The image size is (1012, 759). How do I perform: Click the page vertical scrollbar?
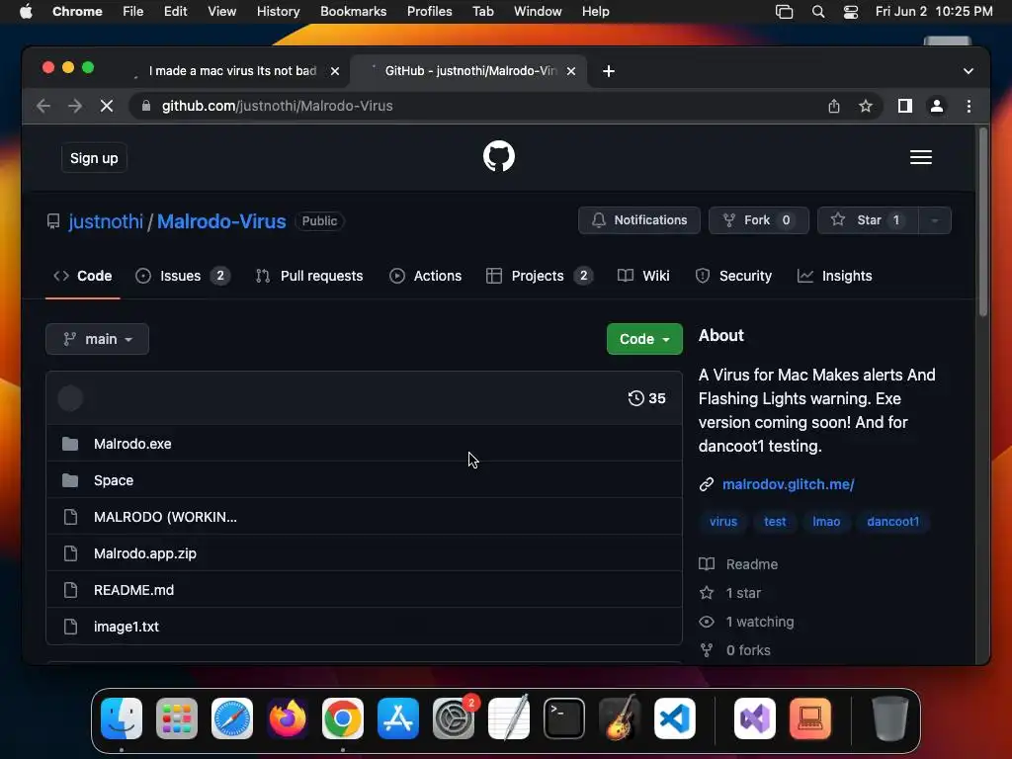coord(983,222)
